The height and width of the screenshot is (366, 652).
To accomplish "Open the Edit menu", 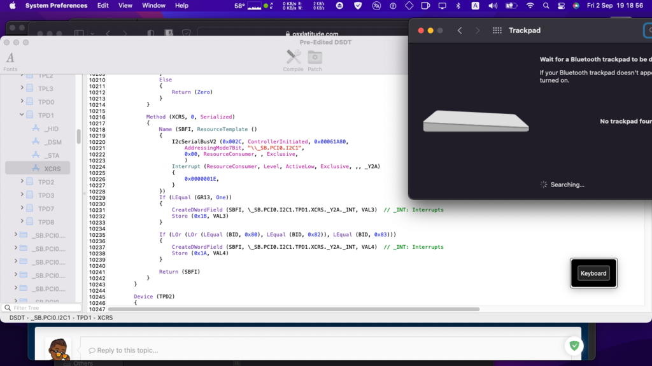I will pos(103,6).
